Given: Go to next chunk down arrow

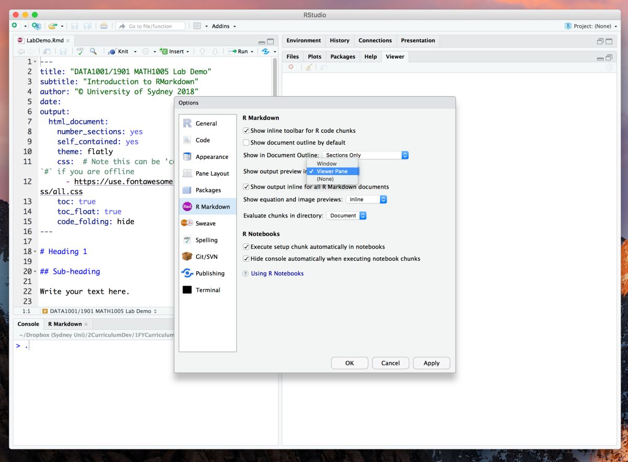Looking at the screenshot, I should (215, 51).
